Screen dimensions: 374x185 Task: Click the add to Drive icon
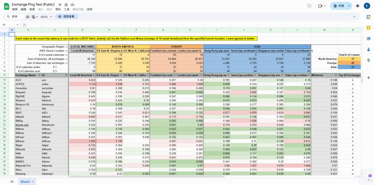[66, 4]
